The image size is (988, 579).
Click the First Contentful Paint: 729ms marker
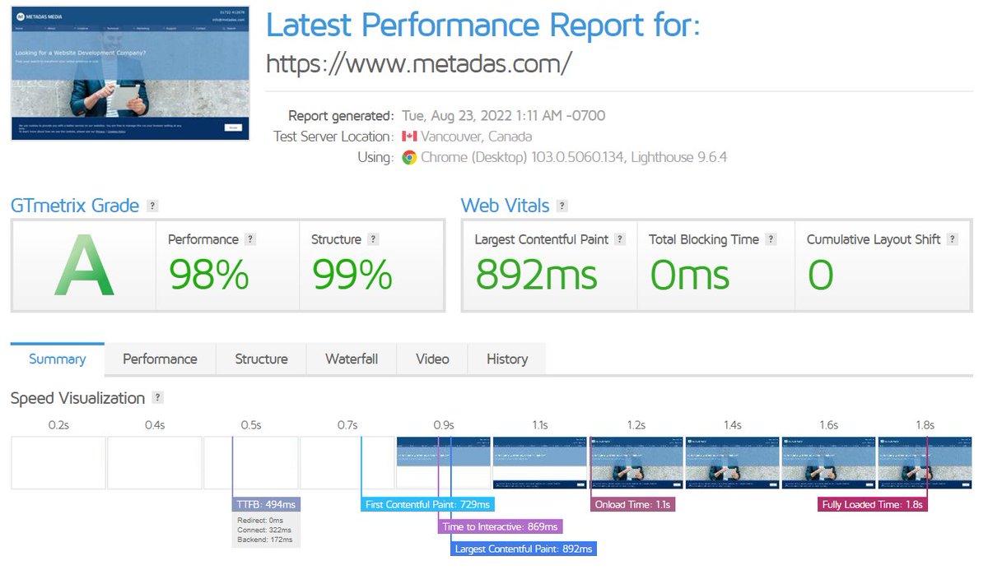coord(428,504)
